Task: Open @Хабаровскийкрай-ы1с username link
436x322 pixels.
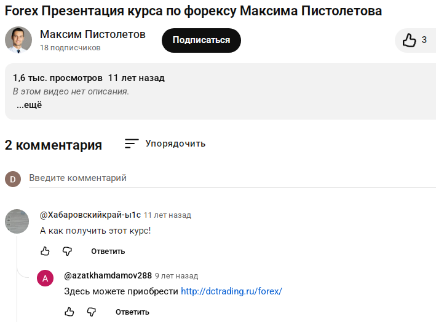Action: [x=90, y=215]
